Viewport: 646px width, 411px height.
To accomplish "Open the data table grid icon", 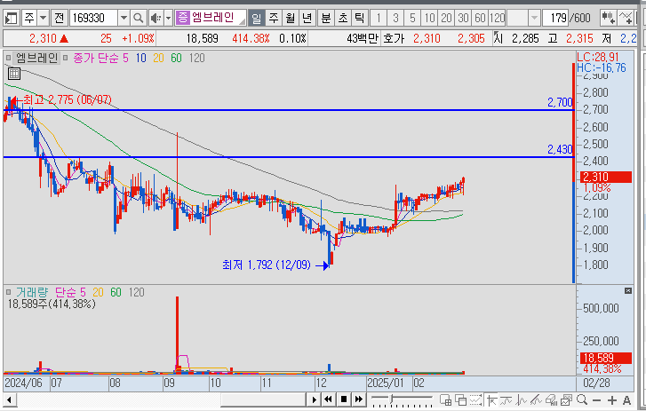I will (14, 74).
